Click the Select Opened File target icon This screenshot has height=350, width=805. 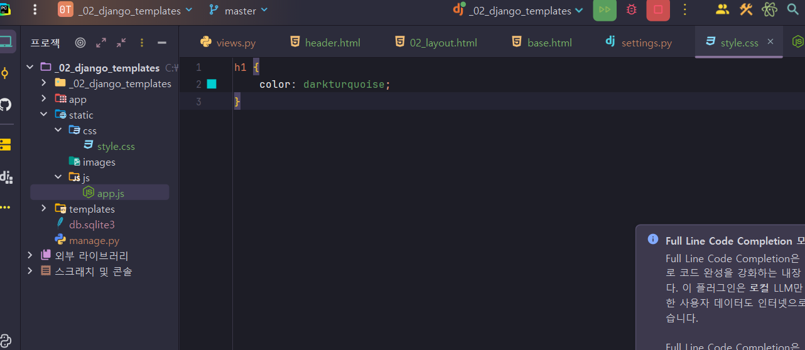80,43
